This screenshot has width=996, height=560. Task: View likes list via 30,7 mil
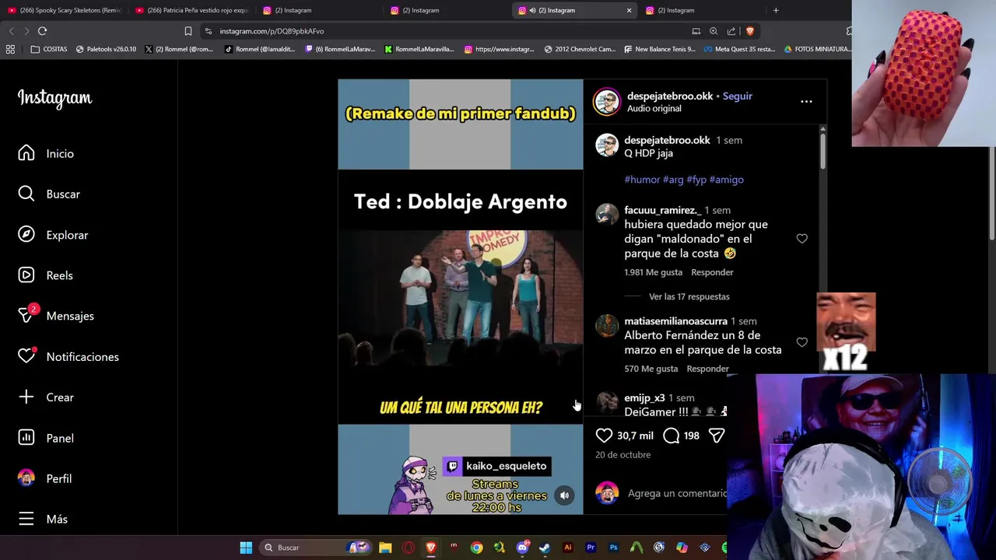[x=635, y=436]
